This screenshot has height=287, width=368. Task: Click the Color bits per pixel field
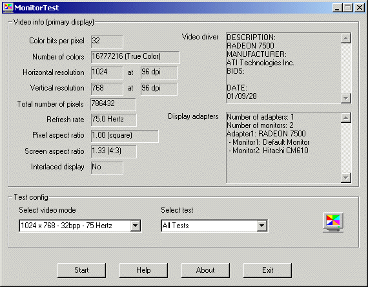107,41
